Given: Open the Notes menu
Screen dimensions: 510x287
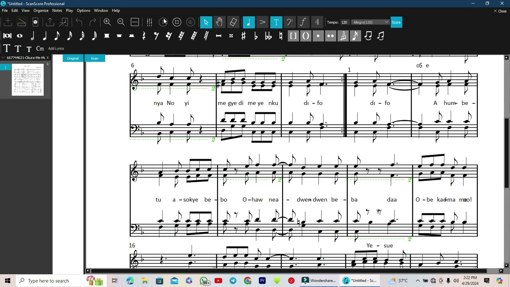Looking at the screenshot, I should click(x=57, y=10).
